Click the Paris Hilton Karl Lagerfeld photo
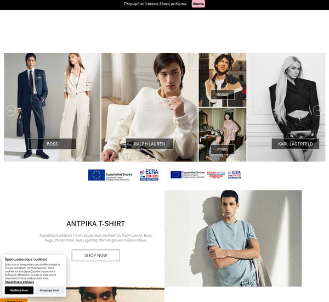 [286, 107]
